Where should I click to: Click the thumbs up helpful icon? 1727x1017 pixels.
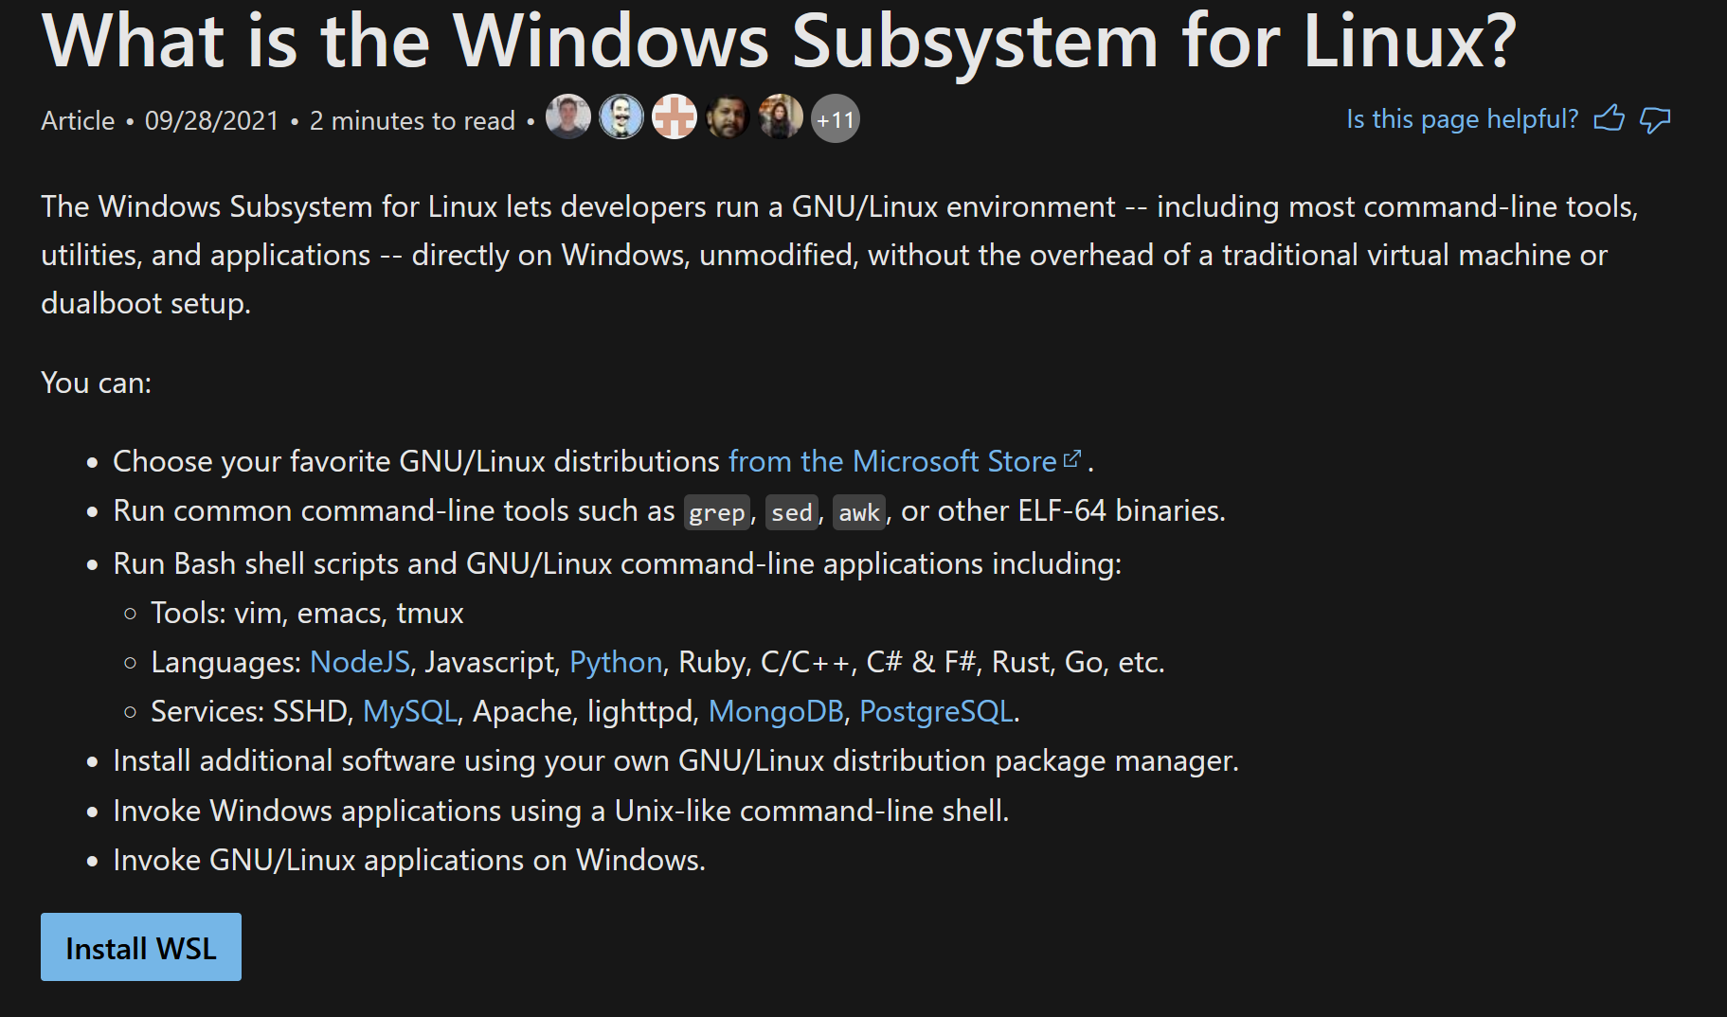[1609, 119]
